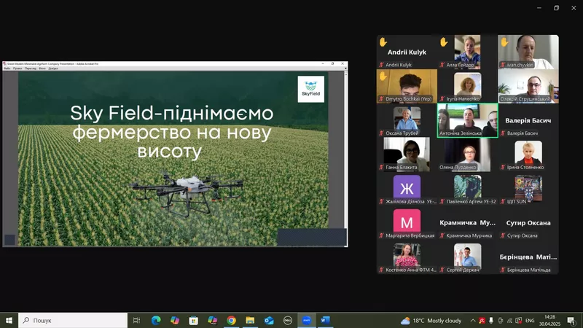Image resolution: width=583 pixels, height=328 pixels.
Task: Select Сутир Оксана participant tile
Action: pyautogui.click(x=528, y=223)
